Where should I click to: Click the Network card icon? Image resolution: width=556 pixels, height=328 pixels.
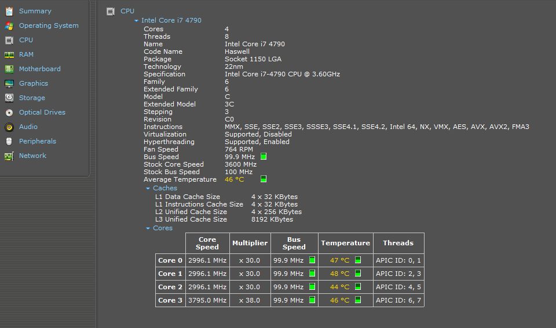click(x=9, y=156)
